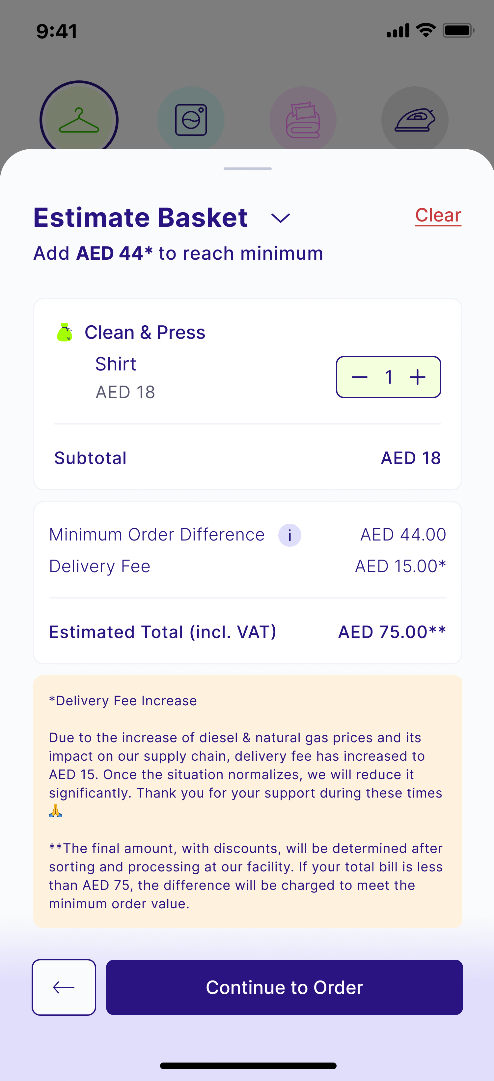Select the washing machine category icon

coord(191,120)
